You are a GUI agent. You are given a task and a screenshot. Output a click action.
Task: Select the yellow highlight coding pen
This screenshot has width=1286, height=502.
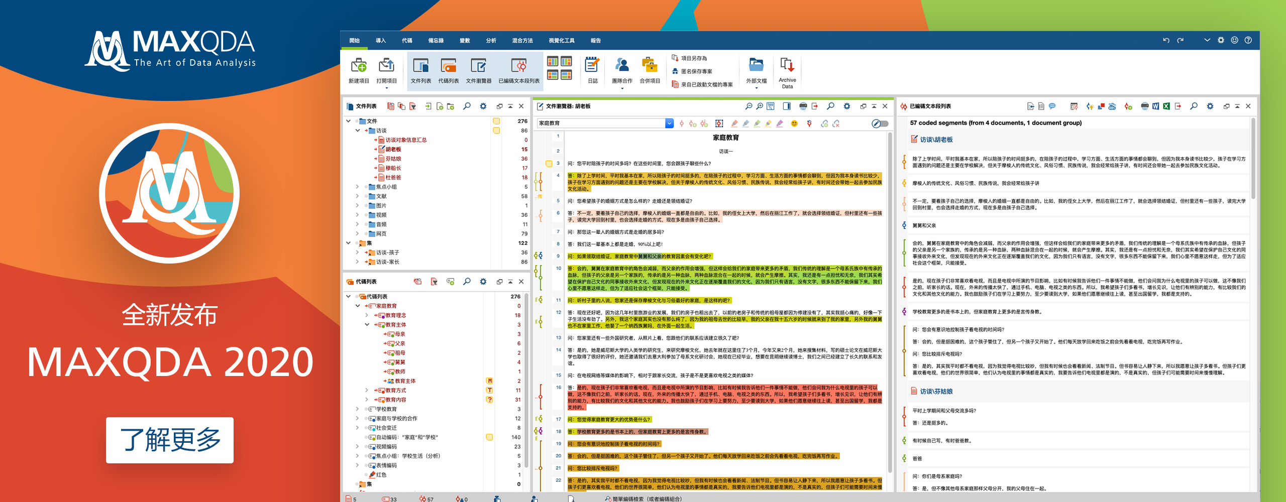(768, 123)
